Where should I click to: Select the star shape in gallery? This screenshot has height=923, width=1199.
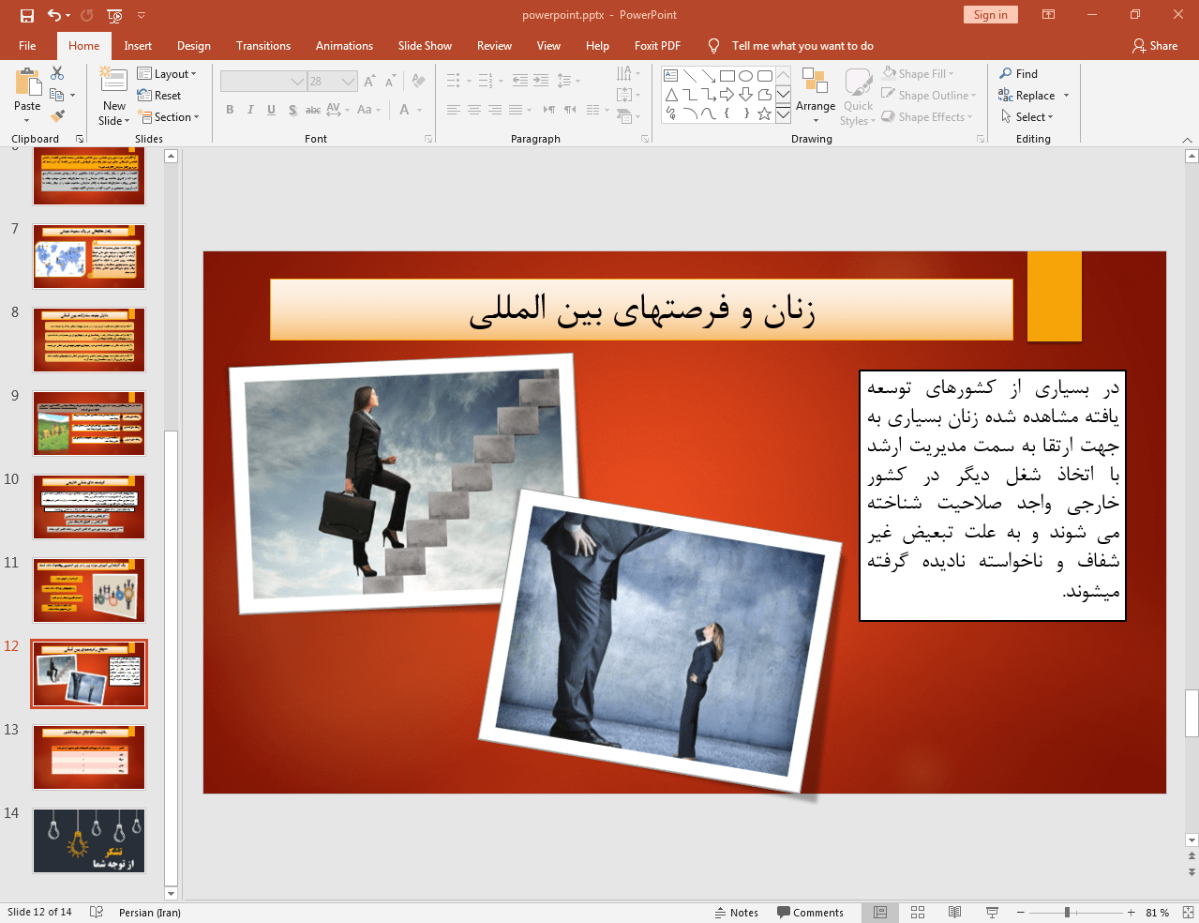765,113
